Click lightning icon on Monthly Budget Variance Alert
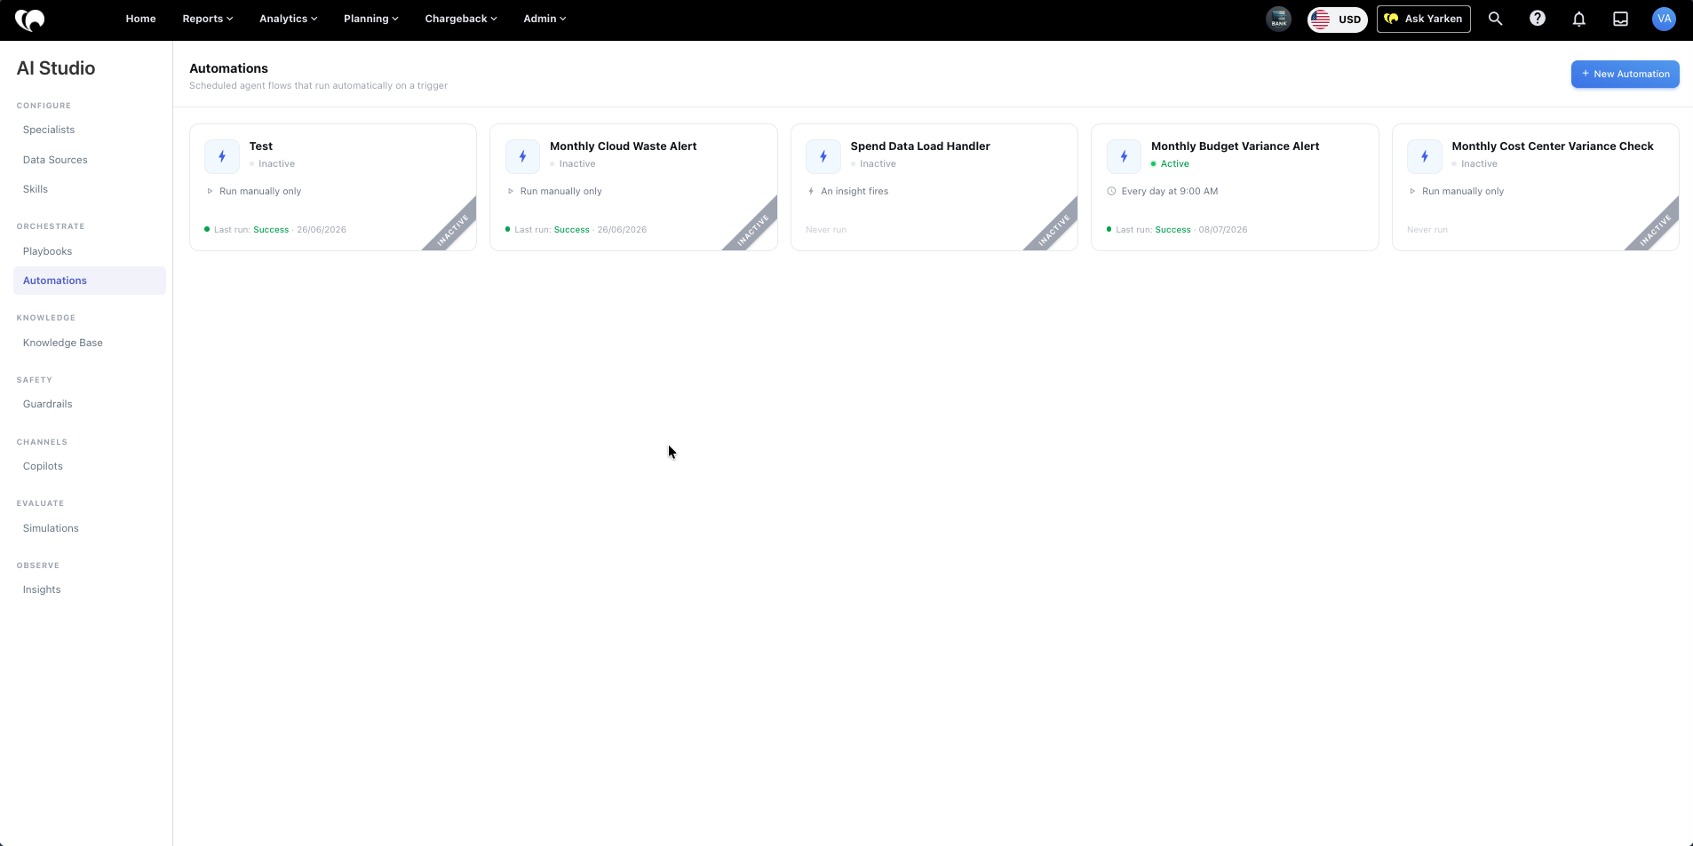Screen dimensions: 1693x846 tap(1124, 156)
